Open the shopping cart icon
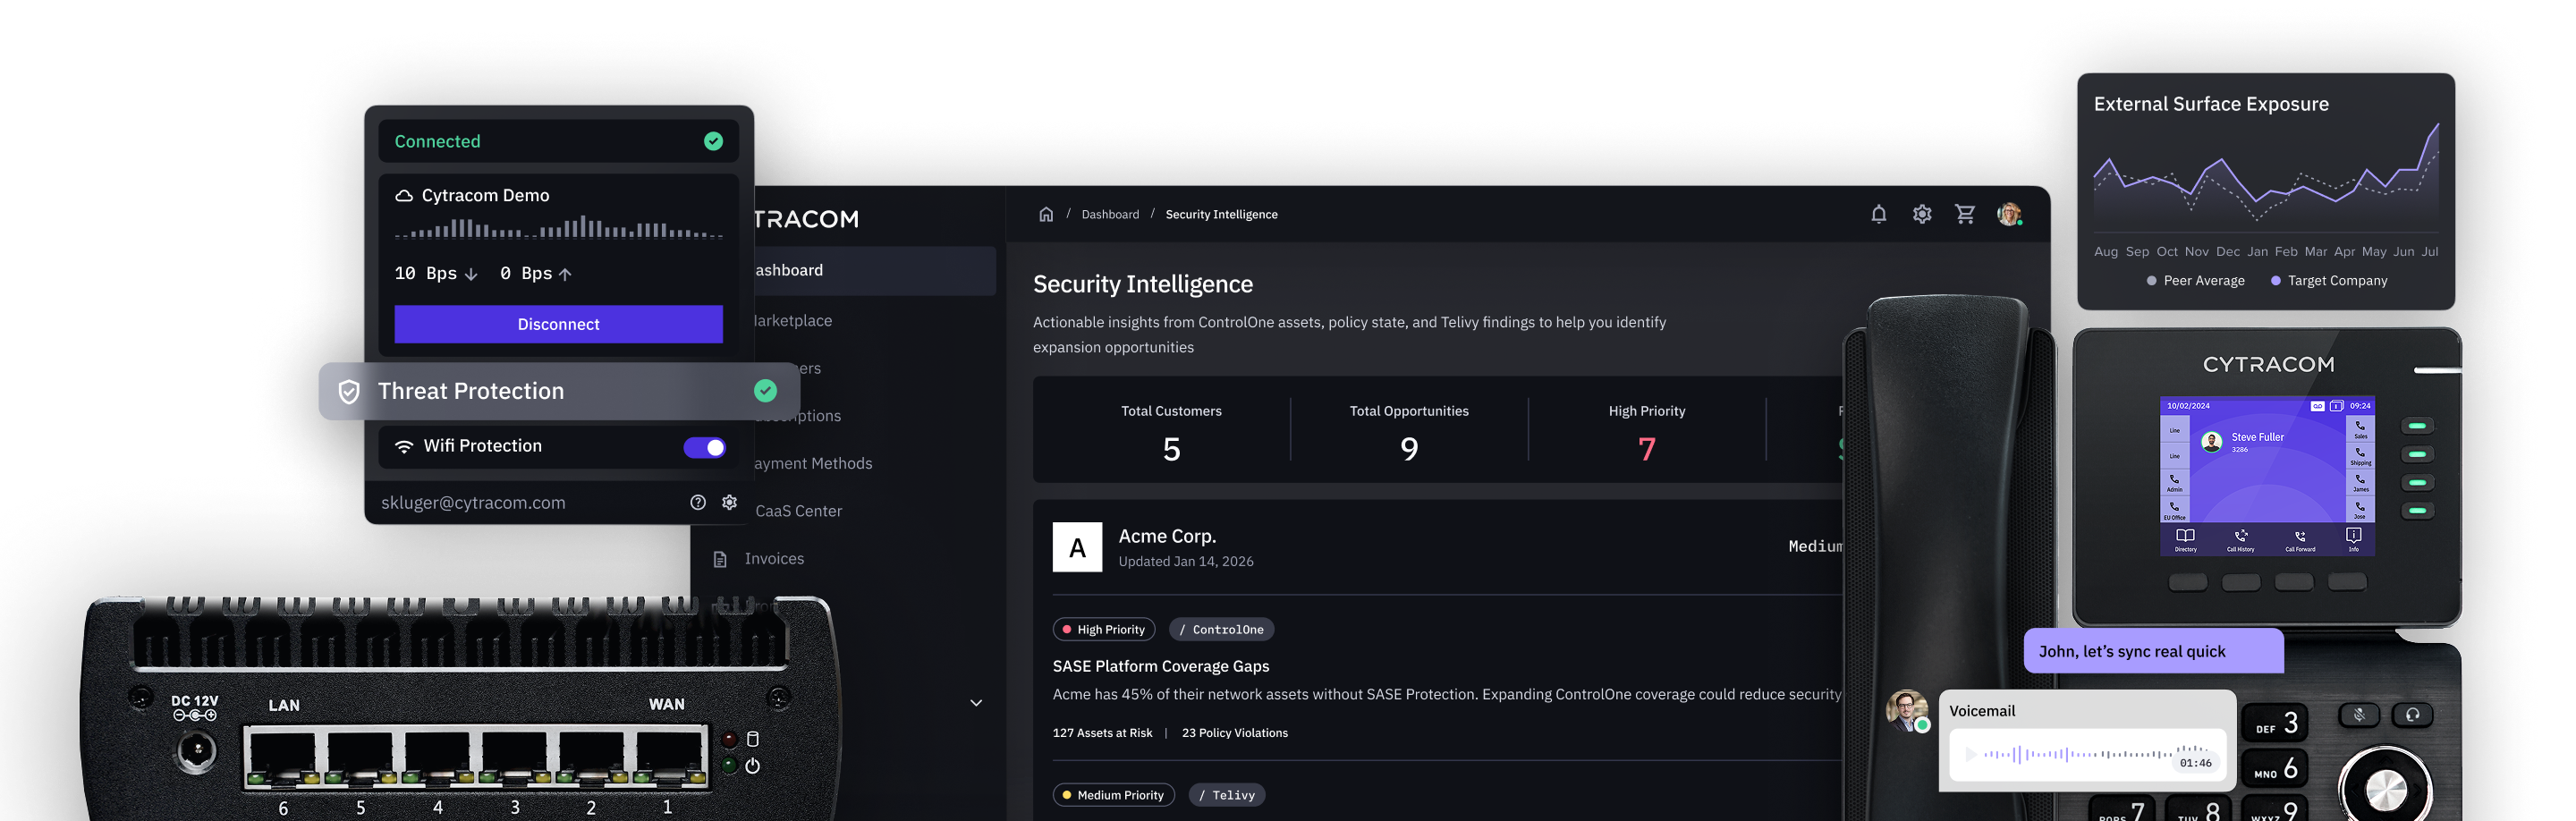The width and height of the screenshot is (2576, 821). [1964, 214]
